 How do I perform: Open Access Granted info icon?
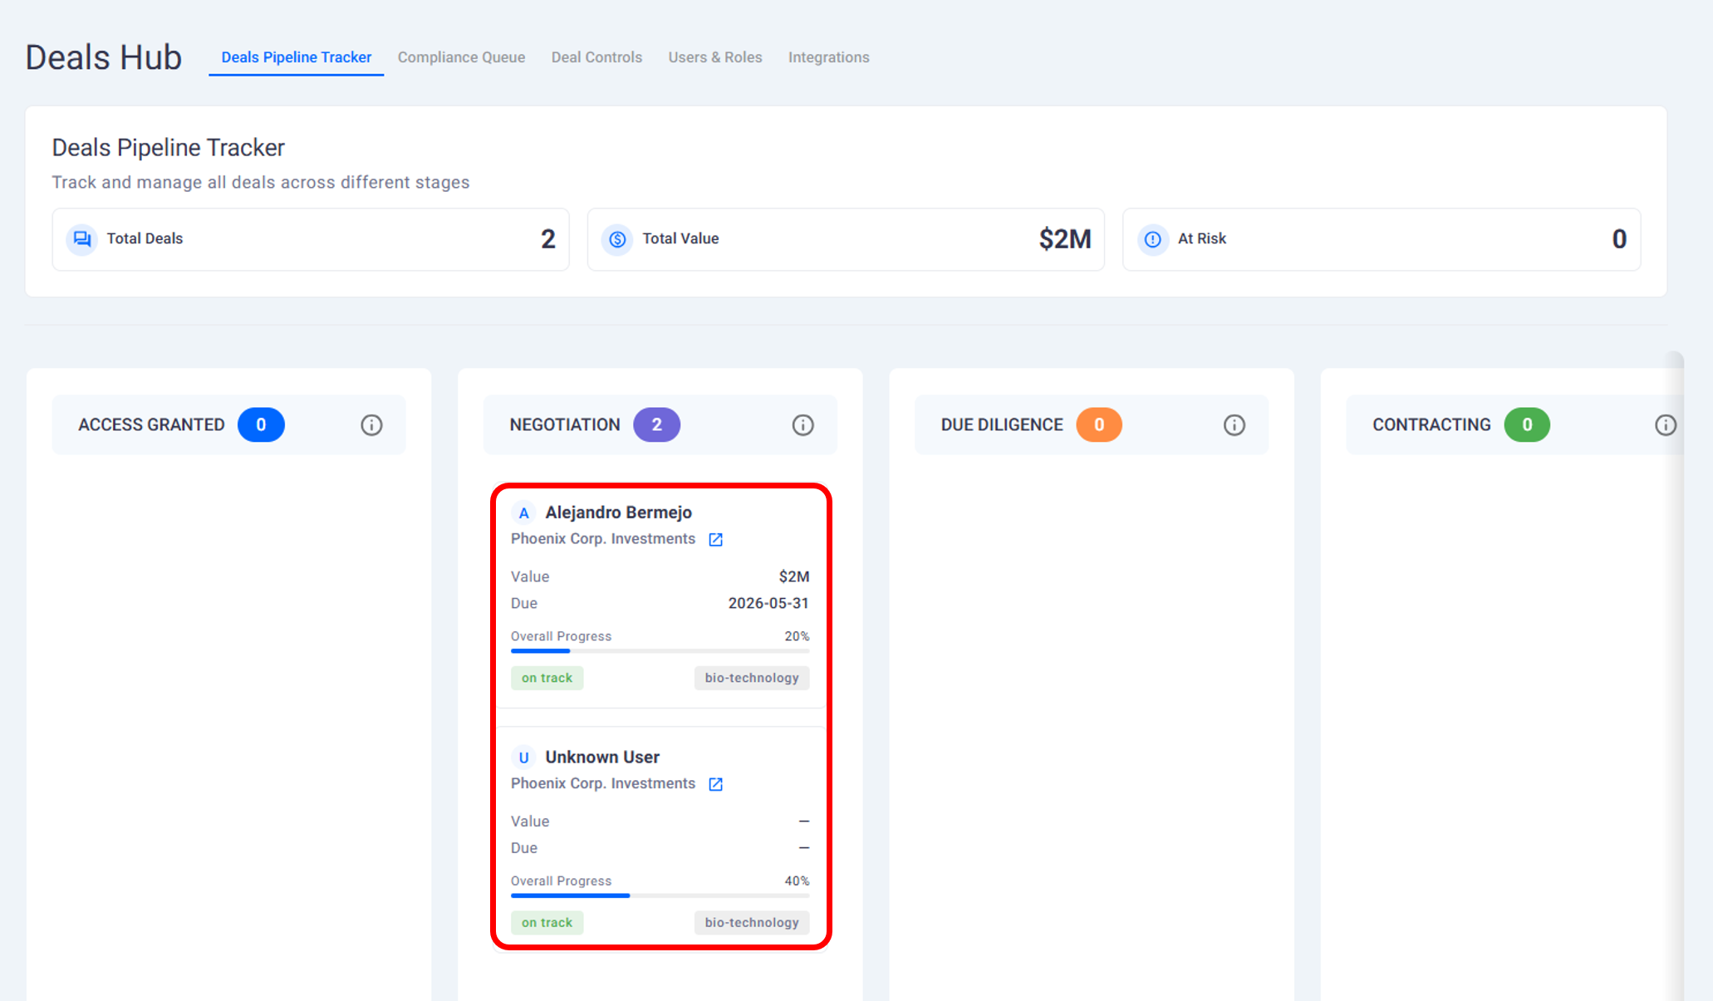pyautogui.click(x=371, y=425)
